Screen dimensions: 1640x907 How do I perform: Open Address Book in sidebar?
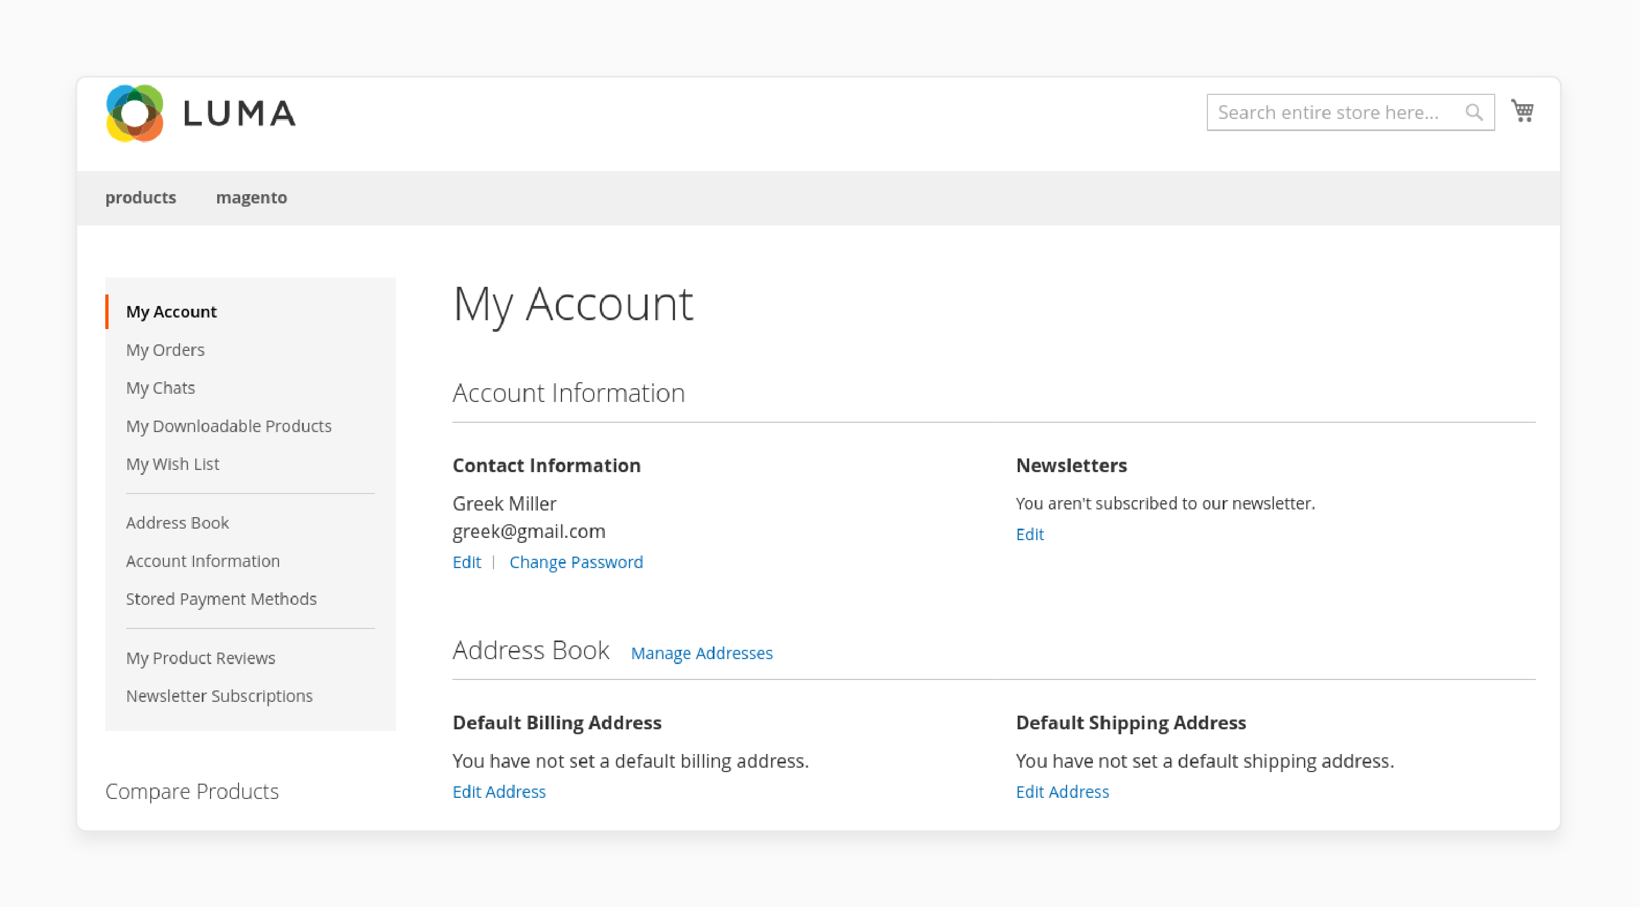(177, 523)
